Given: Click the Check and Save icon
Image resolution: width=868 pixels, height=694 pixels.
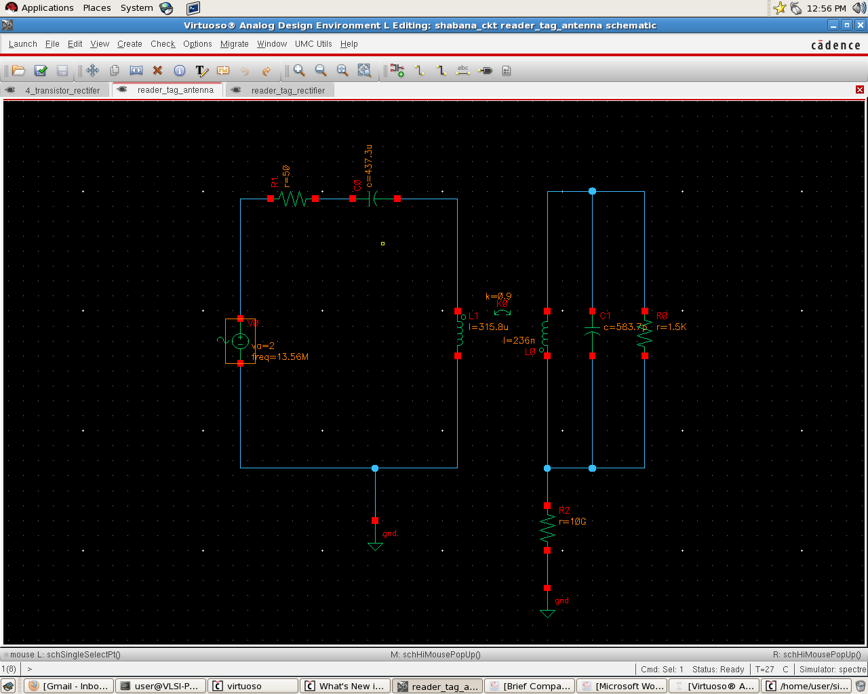Looking at the screenshot, I should click(x=41, y=70).
